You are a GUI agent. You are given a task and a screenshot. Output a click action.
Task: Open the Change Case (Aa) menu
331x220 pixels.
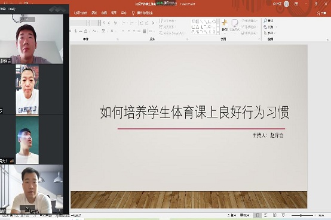click(94, 31)
